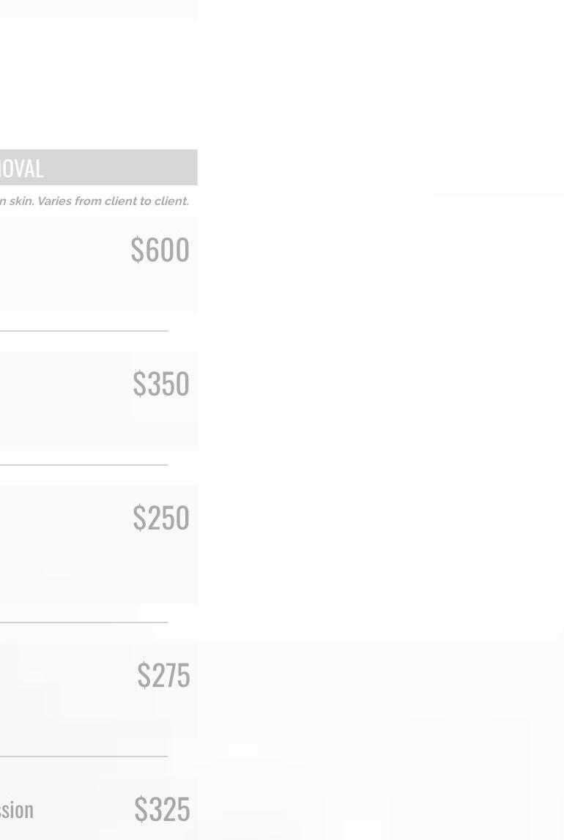Click the divider line beneath the $275 row
Viewport: 564px width, 840px height.
[x=84, y=757]
